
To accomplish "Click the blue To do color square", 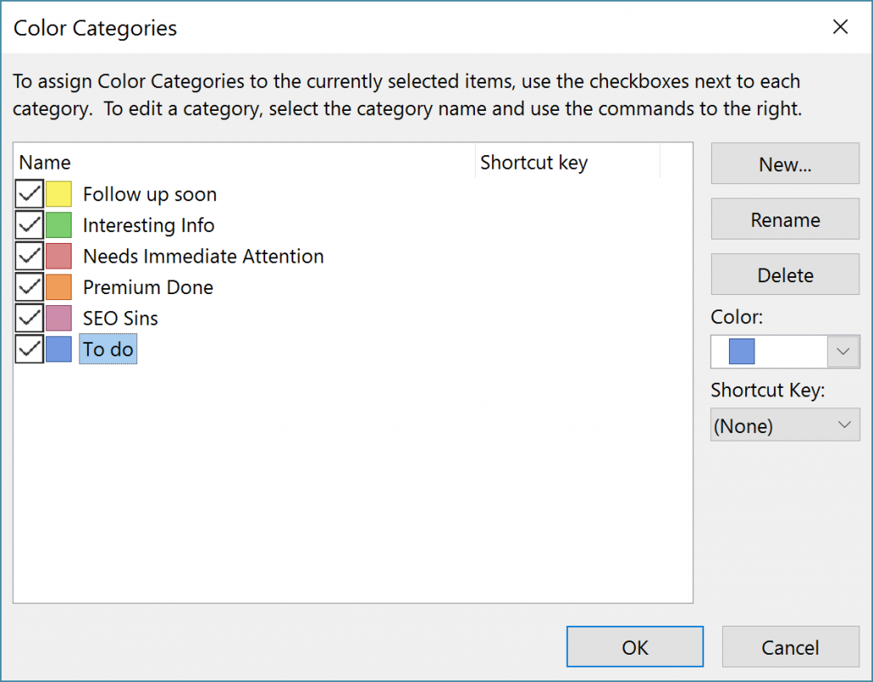I will pos(59,349).
